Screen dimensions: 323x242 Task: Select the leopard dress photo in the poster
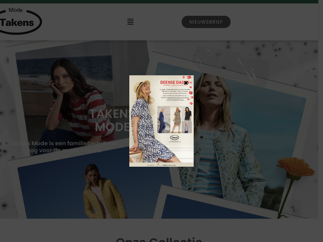tap(177, 119)
